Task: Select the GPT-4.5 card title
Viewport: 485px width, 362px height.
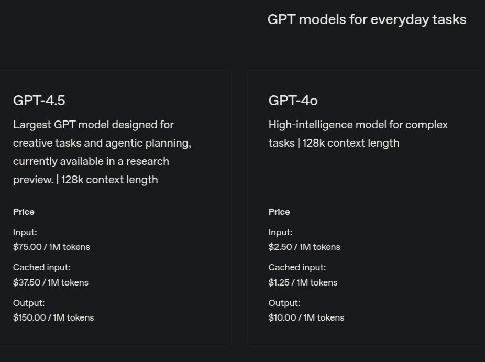Action: pos(39,101)
